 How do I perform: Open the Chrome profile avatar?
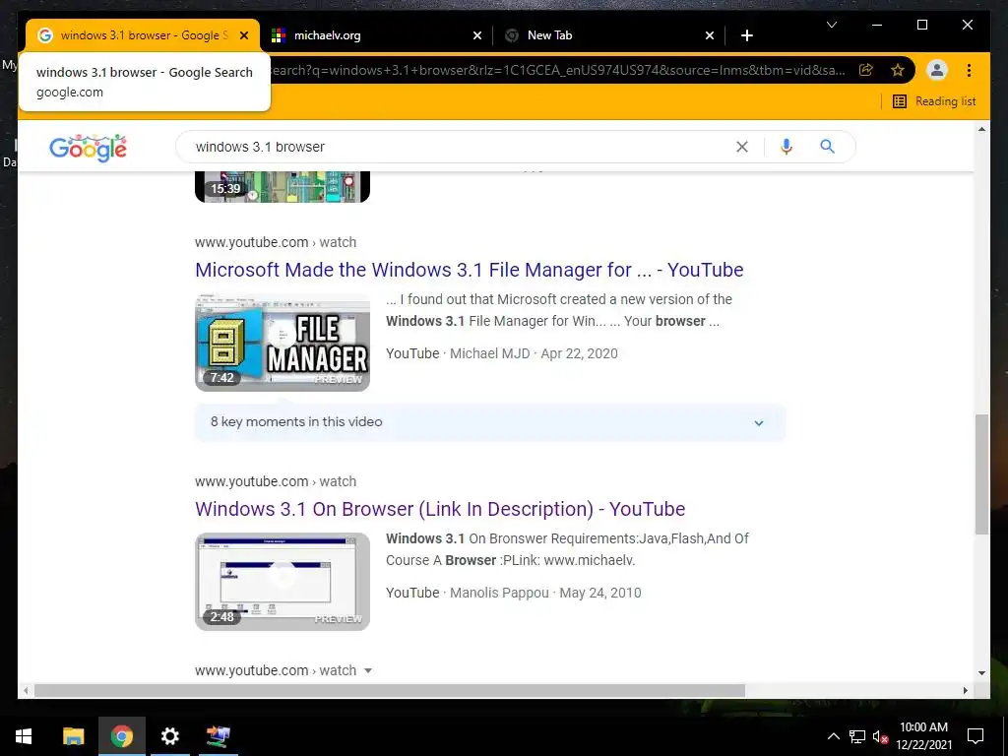(x=937, y=70)
